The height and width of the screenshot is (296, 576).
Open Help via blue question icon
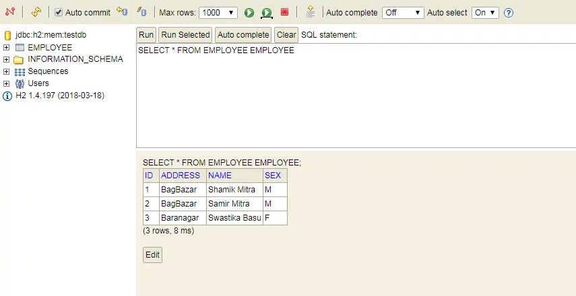(509, 13)
